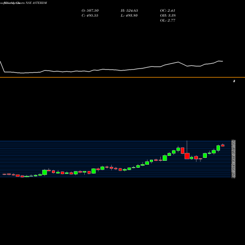
Task: Click the 'C: 495.55' close value
Action: point(90,16)
